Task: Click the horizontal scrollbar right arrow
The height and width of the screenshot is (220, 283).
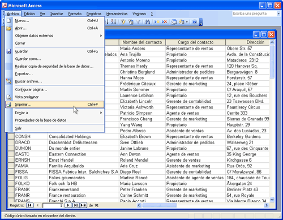Action: point(267,205)
